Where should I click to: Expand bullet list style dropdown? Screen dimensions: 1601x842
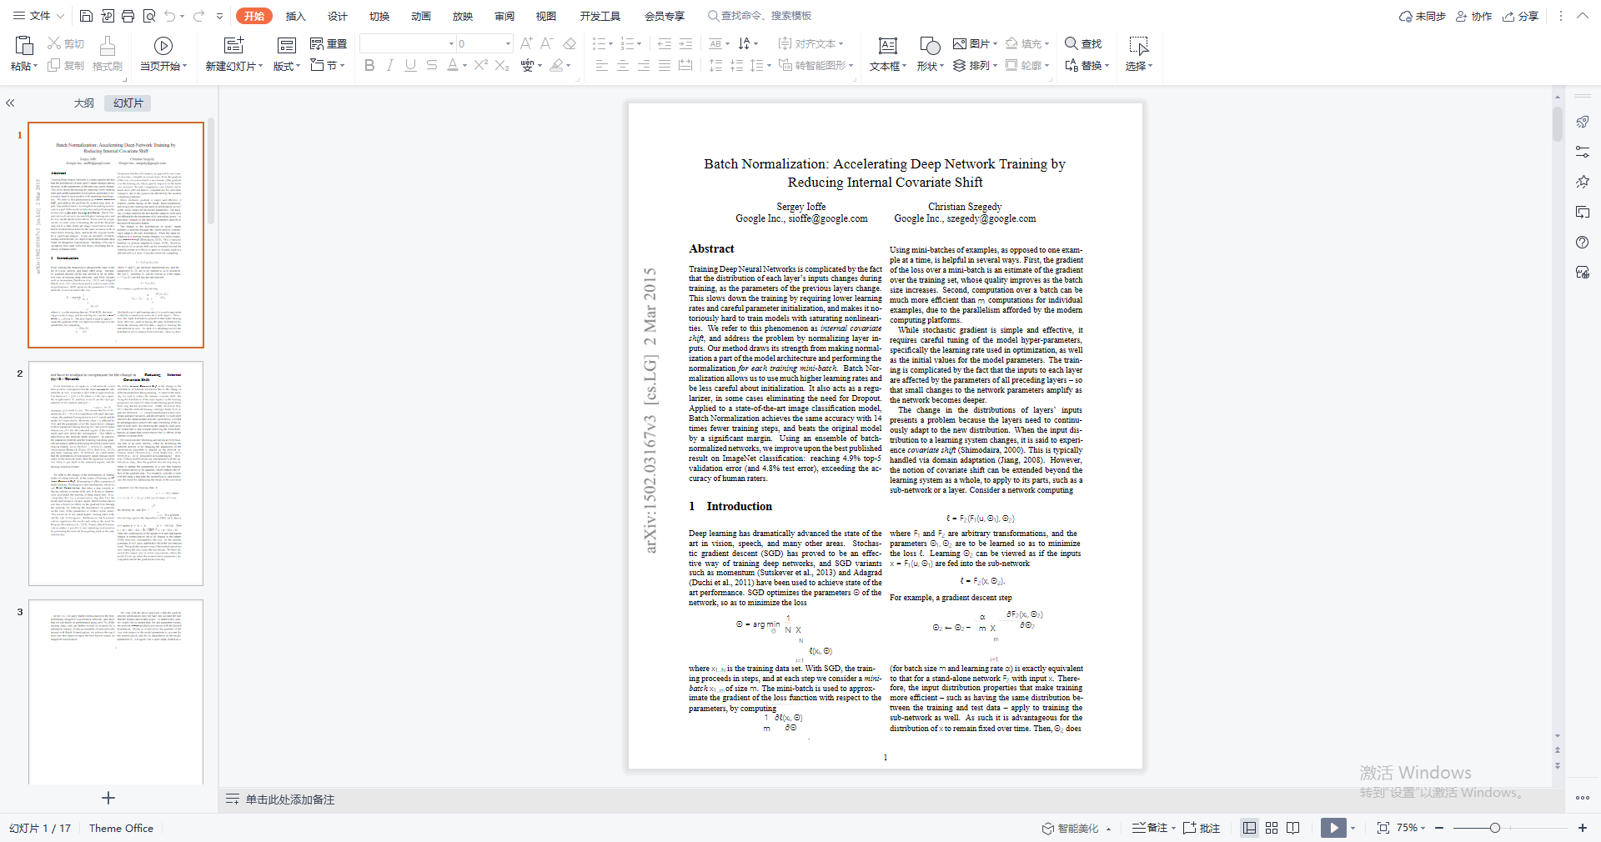tap(611, 43)
